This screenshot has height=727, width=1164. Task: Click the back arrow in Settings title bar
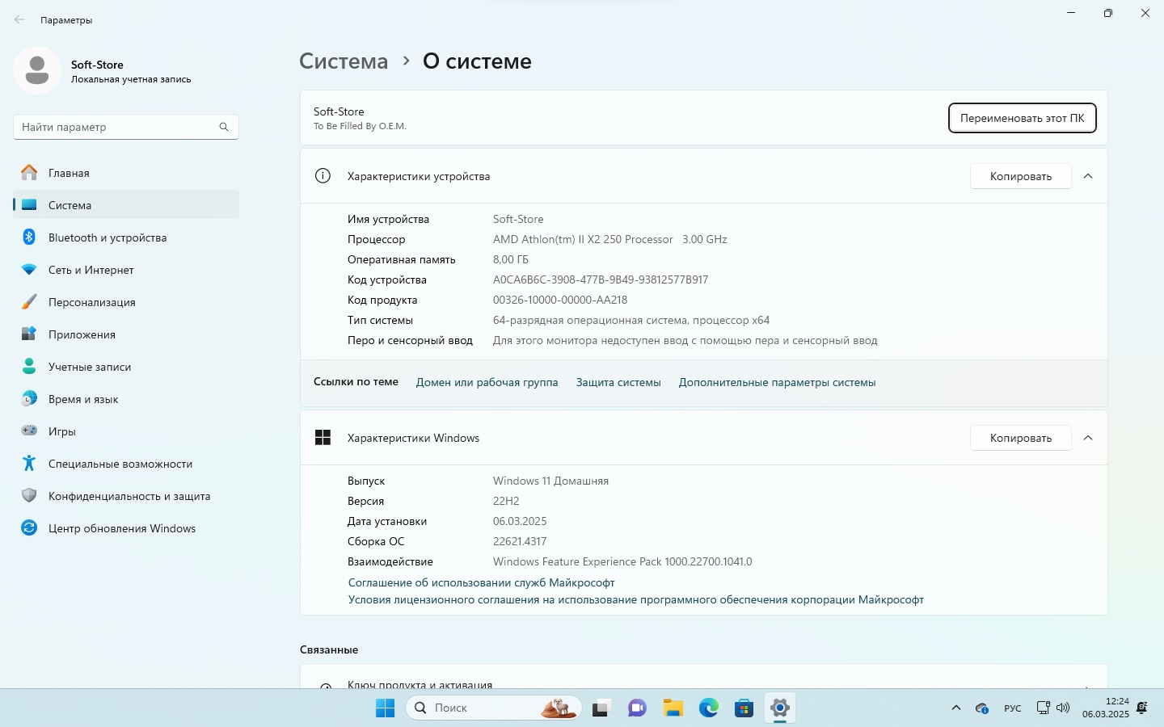pos(19,19)
